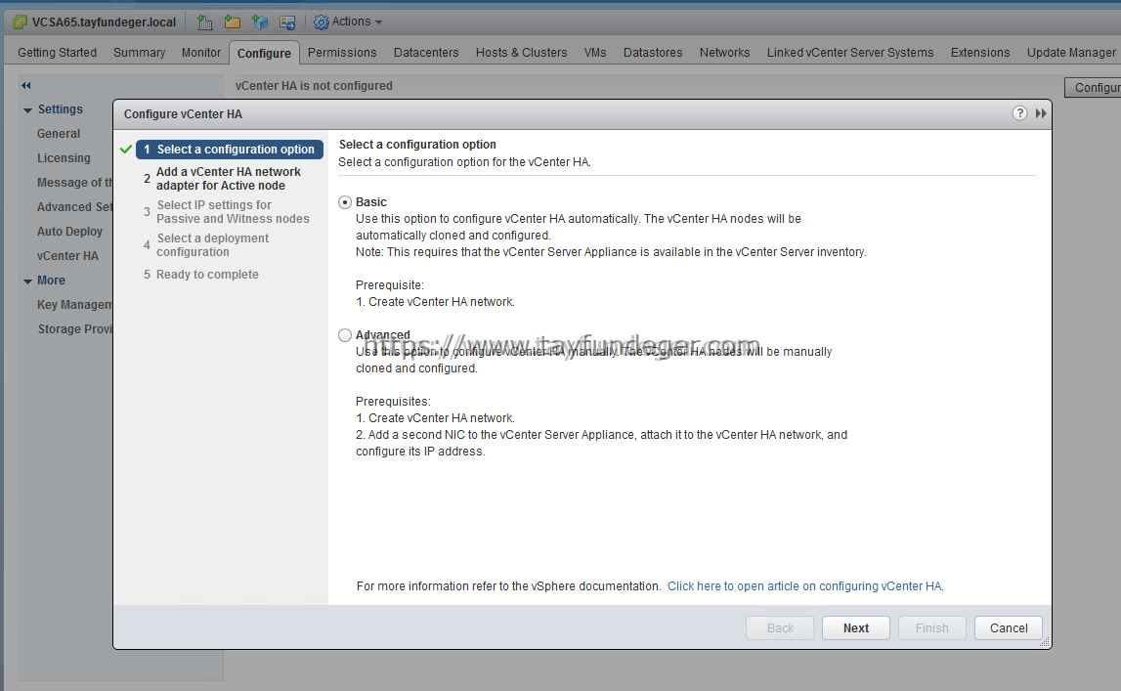
Task: Open the Hosts & Clusters tab
Action: tap(521, 52)
